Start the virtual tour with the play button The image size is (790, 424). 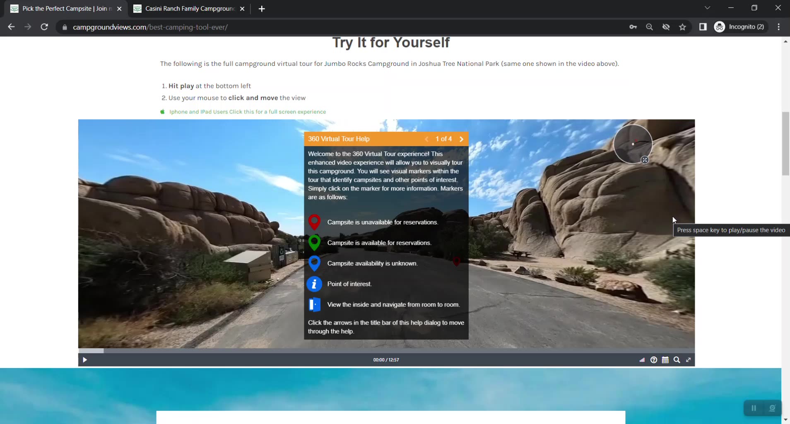tap(85, 360)
